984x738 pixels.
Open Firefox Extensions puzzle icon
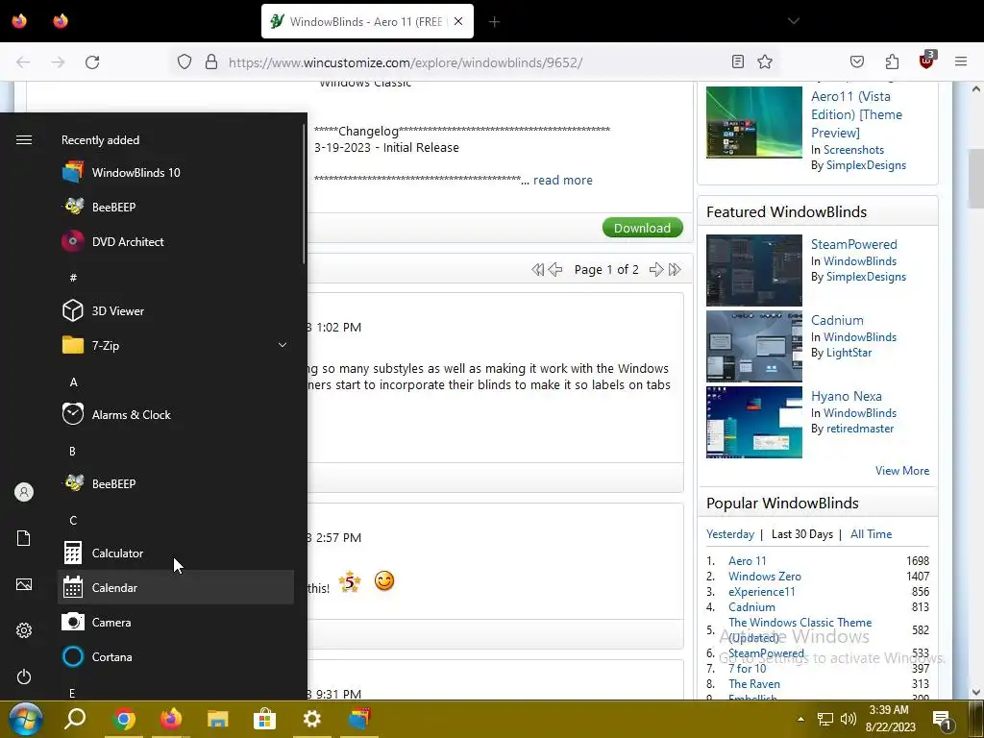point(892,61)
